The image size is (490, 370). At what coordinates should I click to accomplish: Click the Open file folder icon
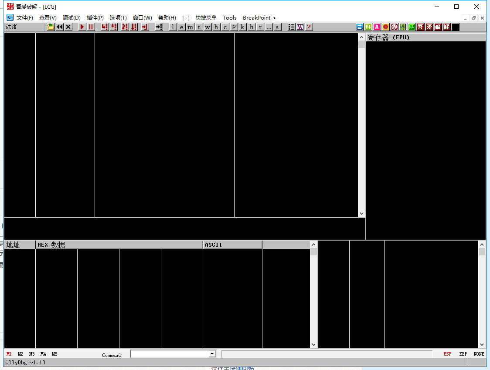click(51, 27)
